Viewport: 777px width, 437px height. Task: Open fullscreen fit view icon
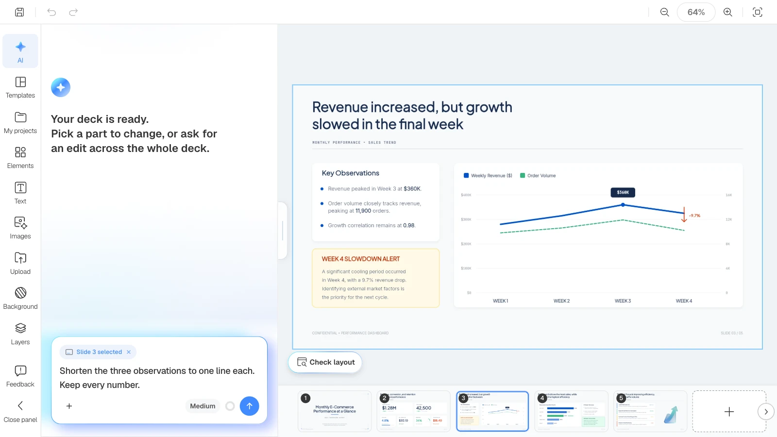click(758, 12)
